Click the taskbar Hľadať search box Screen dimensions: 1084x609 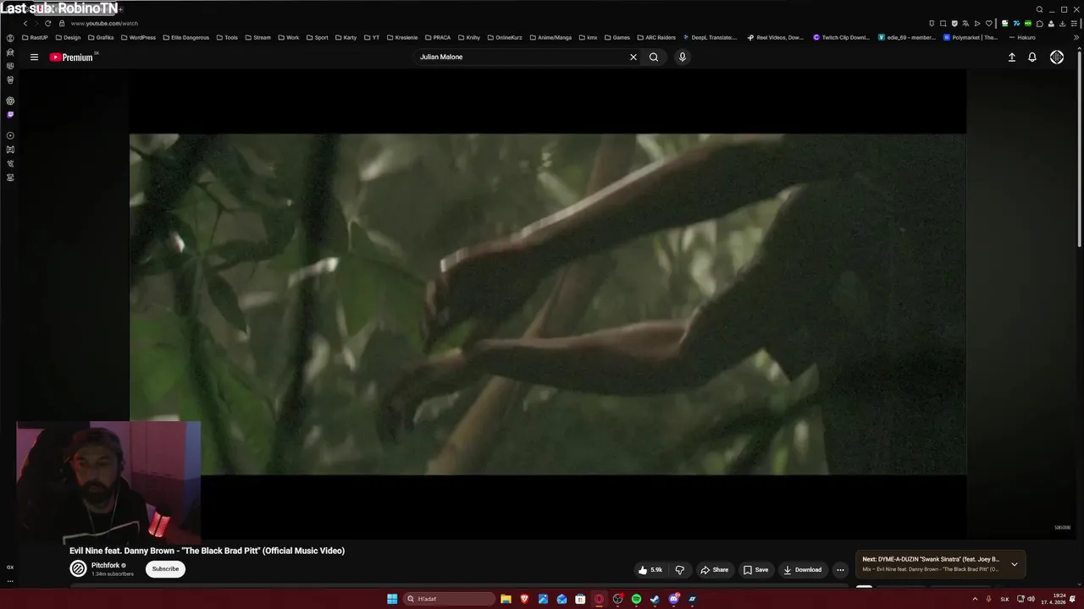click(449, 599)
